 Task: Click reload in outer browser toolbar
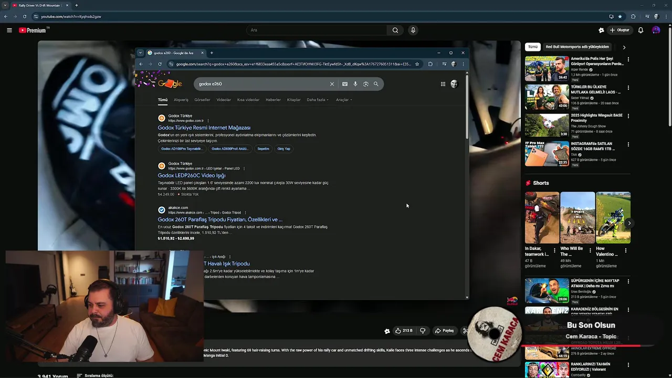[24, 16]
